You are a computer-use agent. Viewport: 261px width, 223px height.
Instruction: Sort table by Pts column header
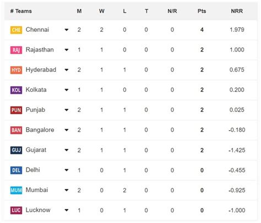[x=202, y=11]
